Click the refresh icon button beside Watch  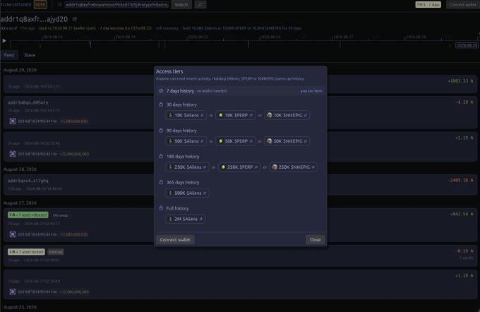pyautogui.click(x=200, y=5)
